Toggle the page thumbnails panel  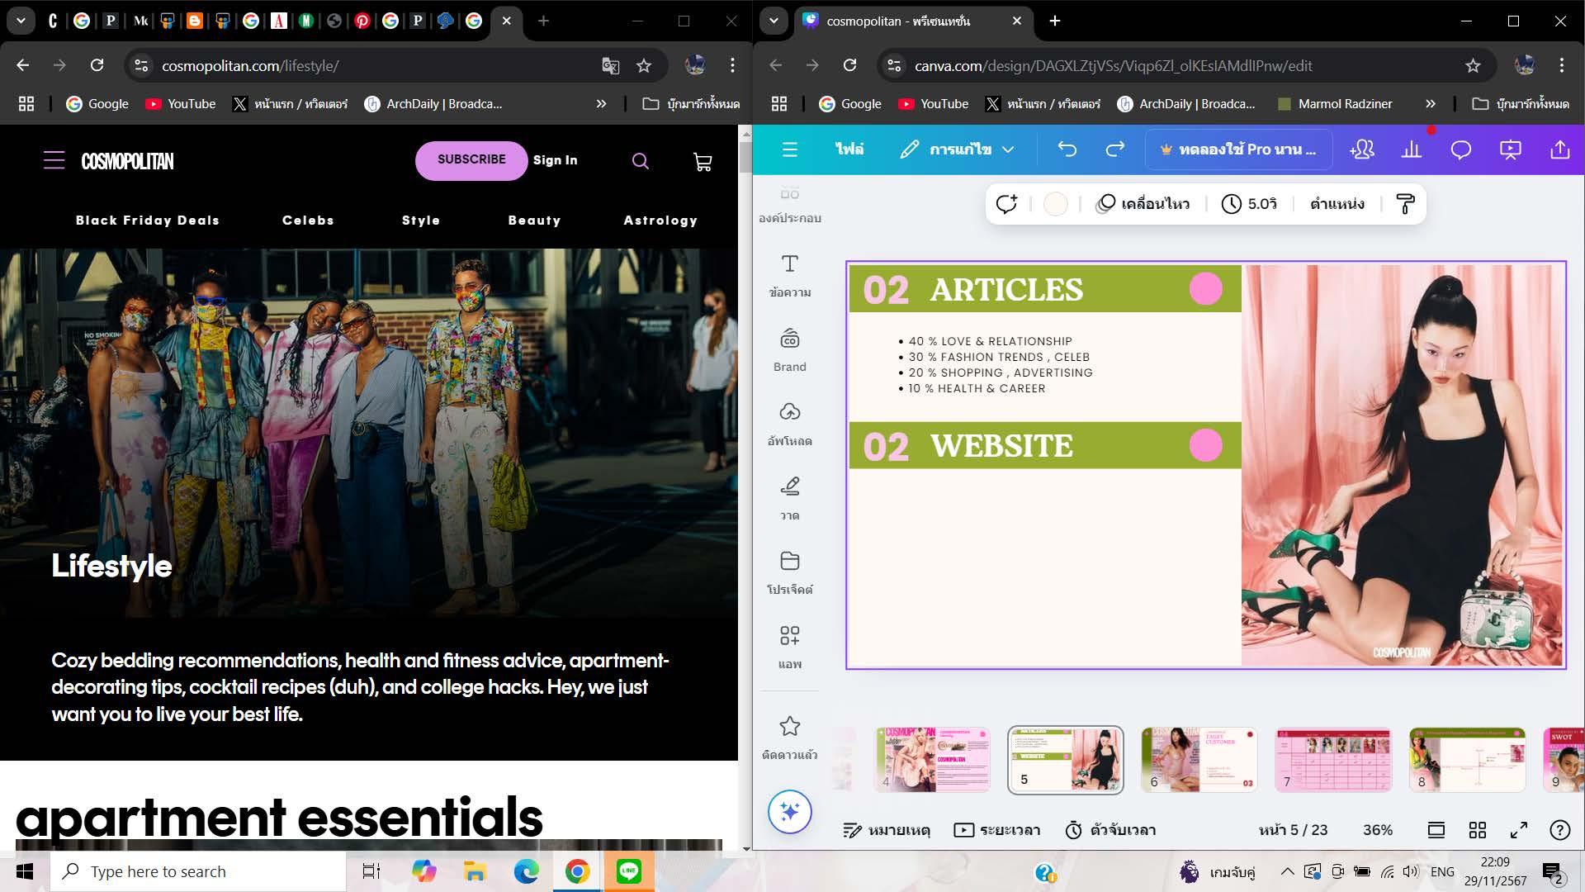[1436, 830]
